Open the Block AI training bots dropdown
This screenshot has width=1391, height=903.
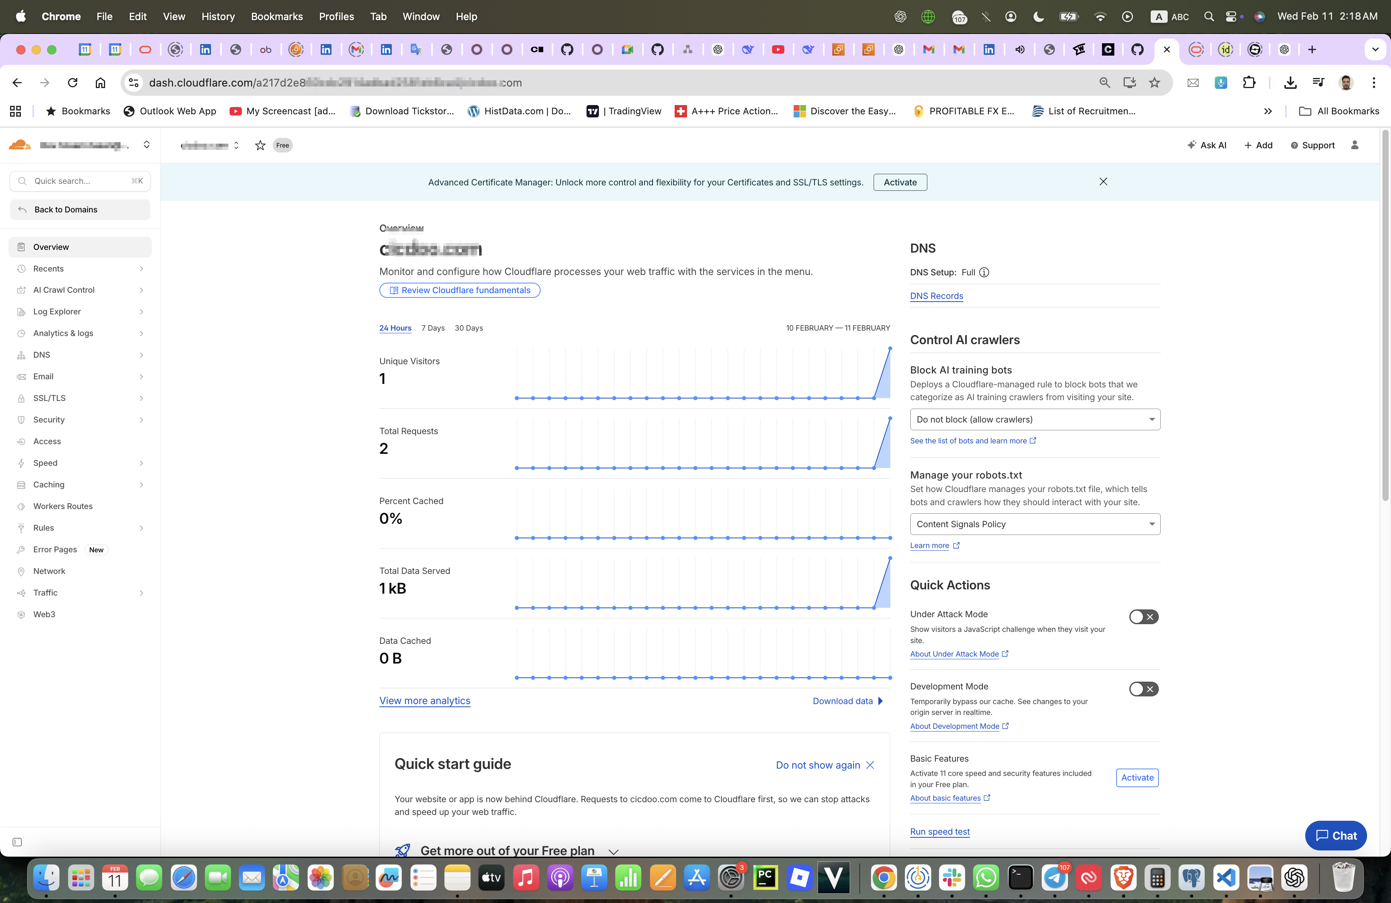1034,419
